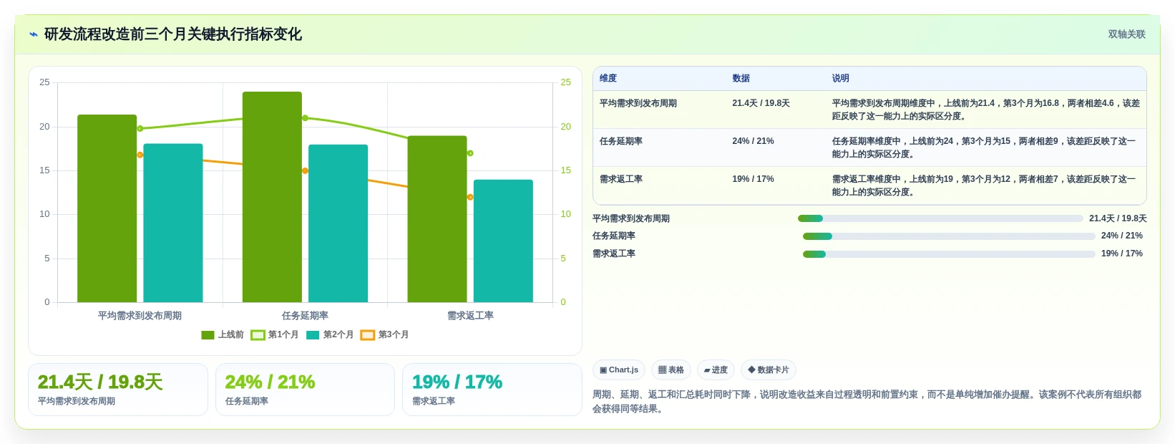Open the 19% / 17% metric card
1175x444 pixels.
(x=492, y=390)
